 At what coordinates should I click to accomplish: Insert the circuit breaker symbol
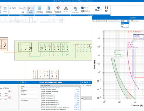pos(10,20)
